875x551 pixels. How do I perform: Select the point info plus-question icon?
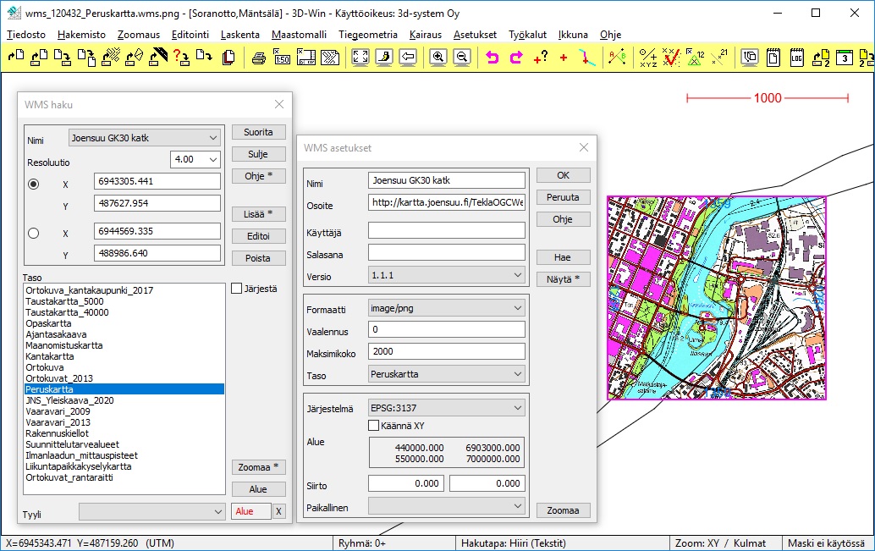[x=540, y=57]
